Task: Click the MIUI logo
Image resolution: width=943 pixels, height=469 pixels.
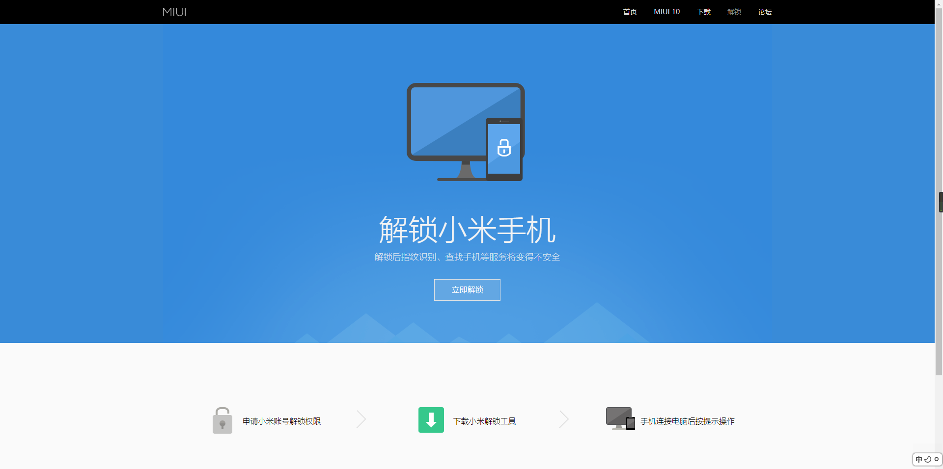Action: pos(174,12)
